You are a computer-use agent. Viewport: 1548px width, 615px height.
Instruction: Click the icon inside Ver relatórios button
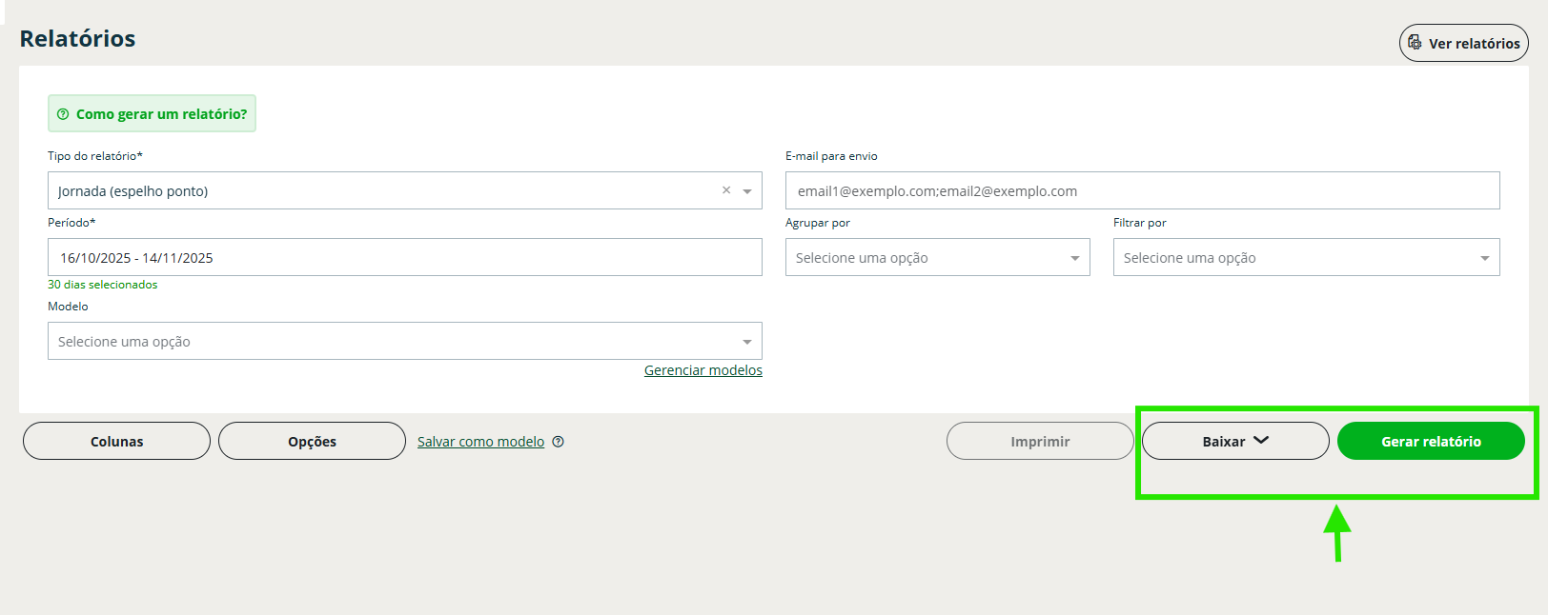pos(1415,43)
